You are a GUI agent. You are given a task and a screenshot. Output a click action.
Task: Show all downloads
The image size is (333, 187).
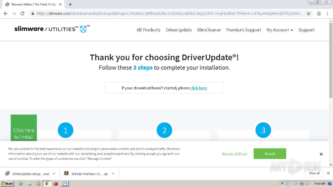coord(314,173)
